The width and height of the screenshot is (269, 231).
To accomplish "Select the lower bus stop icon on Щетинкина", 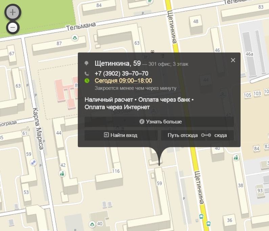I will (x=208, y=224).
